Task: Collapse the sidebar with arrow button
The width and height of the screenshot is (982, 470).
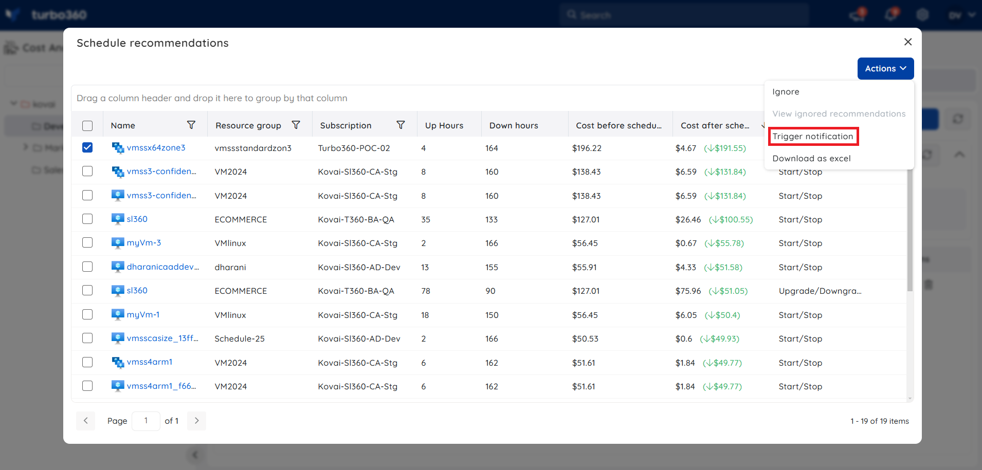Action: 195,455
